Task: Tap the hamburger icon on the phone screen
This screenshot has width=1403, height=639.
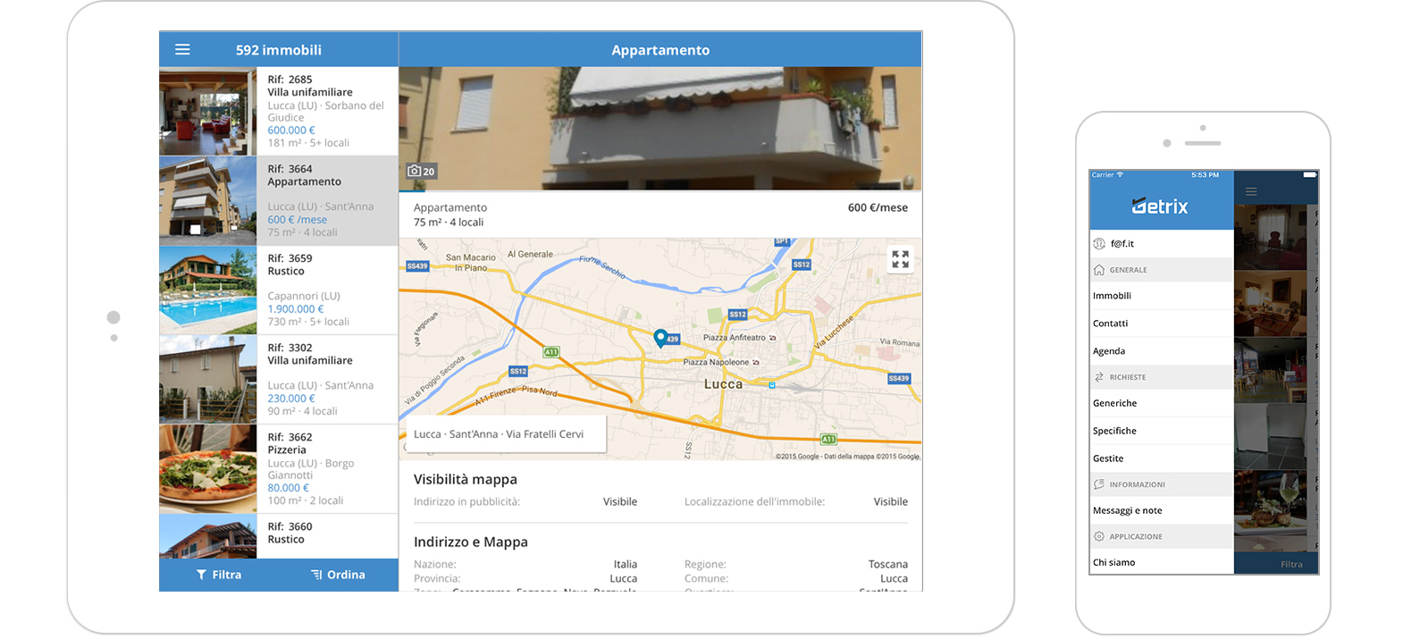Action: 1251,191
